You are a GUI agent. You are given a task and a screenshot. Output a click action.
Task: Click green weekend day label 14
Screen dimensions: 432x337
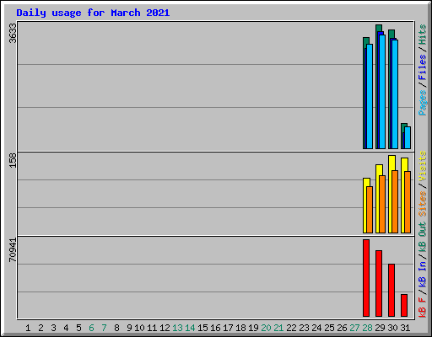[190, 328]
